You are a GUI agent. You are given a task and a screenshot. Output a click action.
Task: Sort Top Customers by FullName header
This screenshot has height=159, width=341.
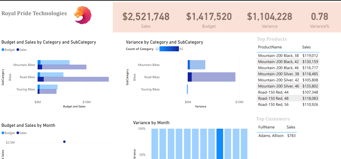(x=266, y=127)
